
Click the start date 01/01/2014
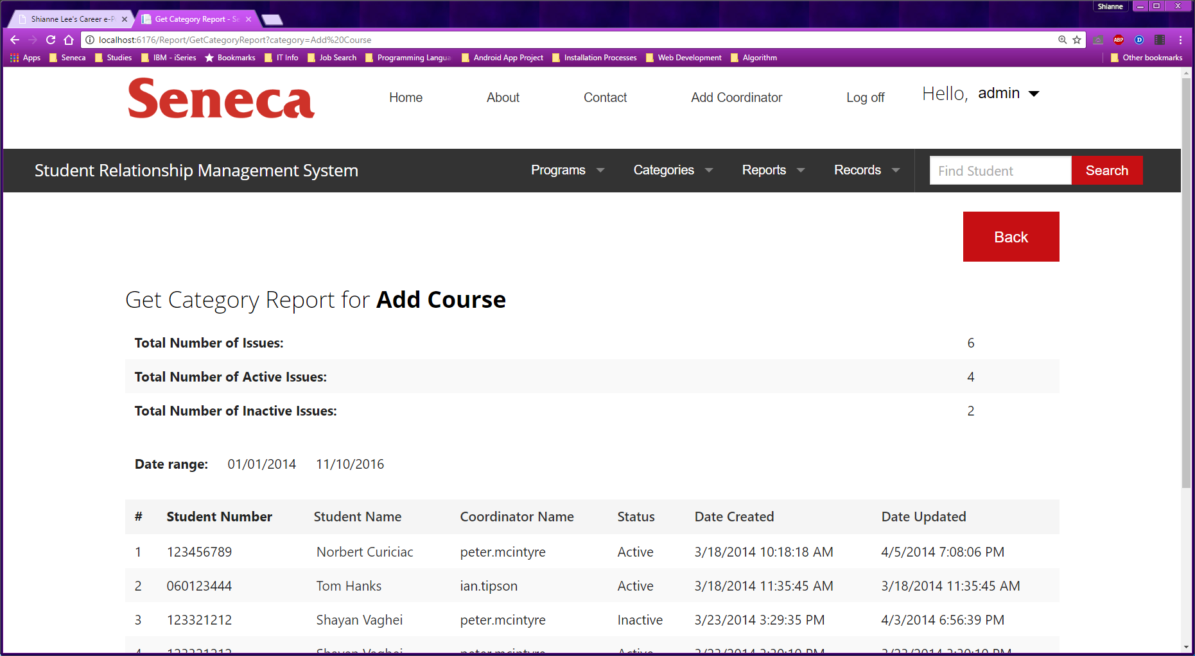[x=262, y=464]
